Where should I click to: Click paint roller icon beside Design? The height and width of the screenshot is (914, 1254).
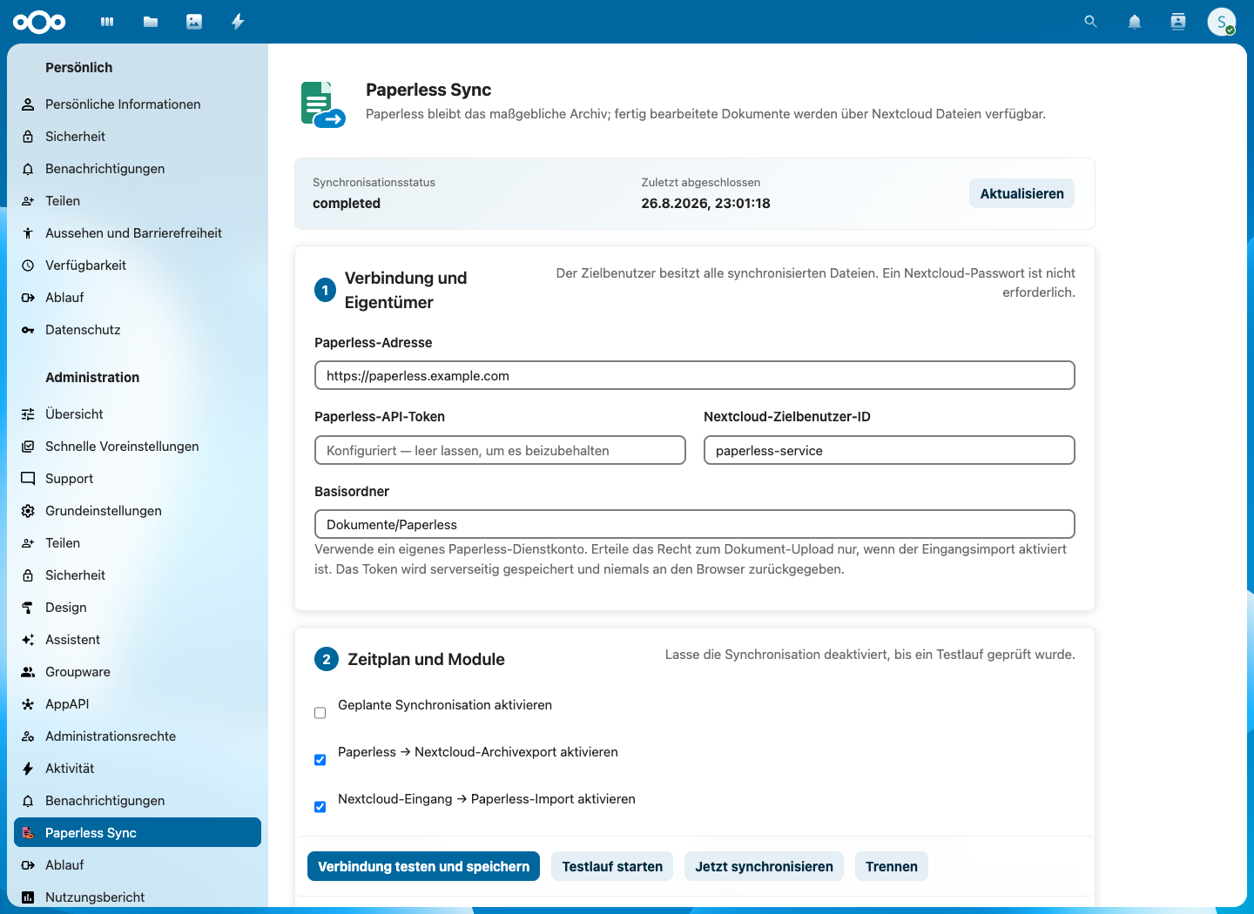tap(28, 608)
